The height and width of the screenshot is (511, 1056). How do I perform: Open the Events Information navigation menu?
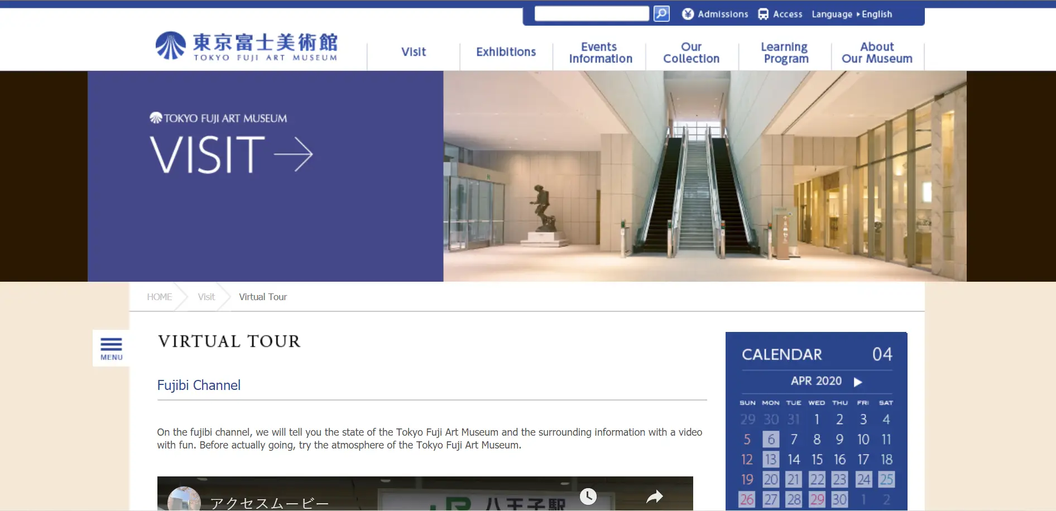tap(600, 52)
